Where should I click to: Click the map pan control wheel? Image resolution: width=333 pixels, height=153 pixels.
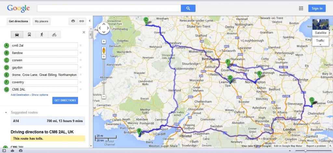(x=104, y=28)
